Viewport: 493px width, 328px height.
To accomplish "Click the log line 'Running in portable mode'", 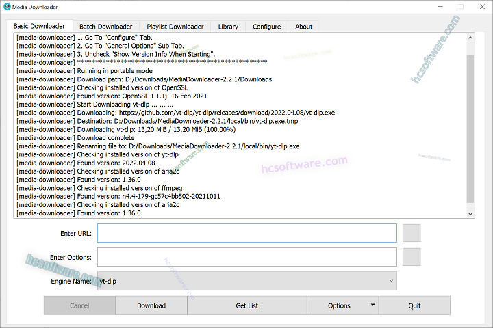I will pos(84,71).
